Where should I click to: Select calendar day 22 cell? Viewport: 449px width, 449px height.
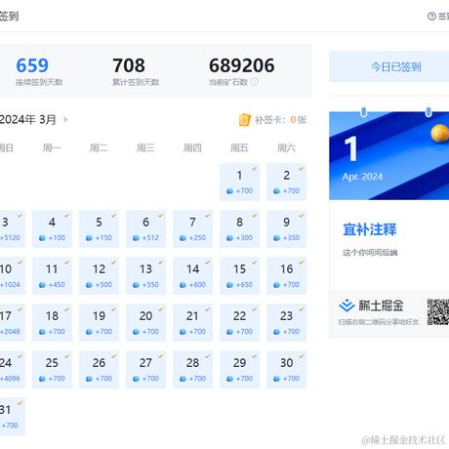239,322
